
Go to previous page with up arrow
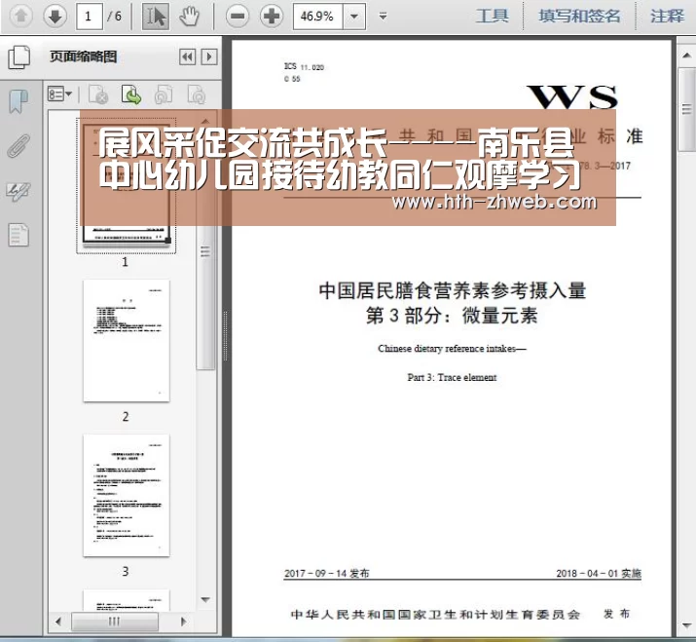(x=20, y=17)
